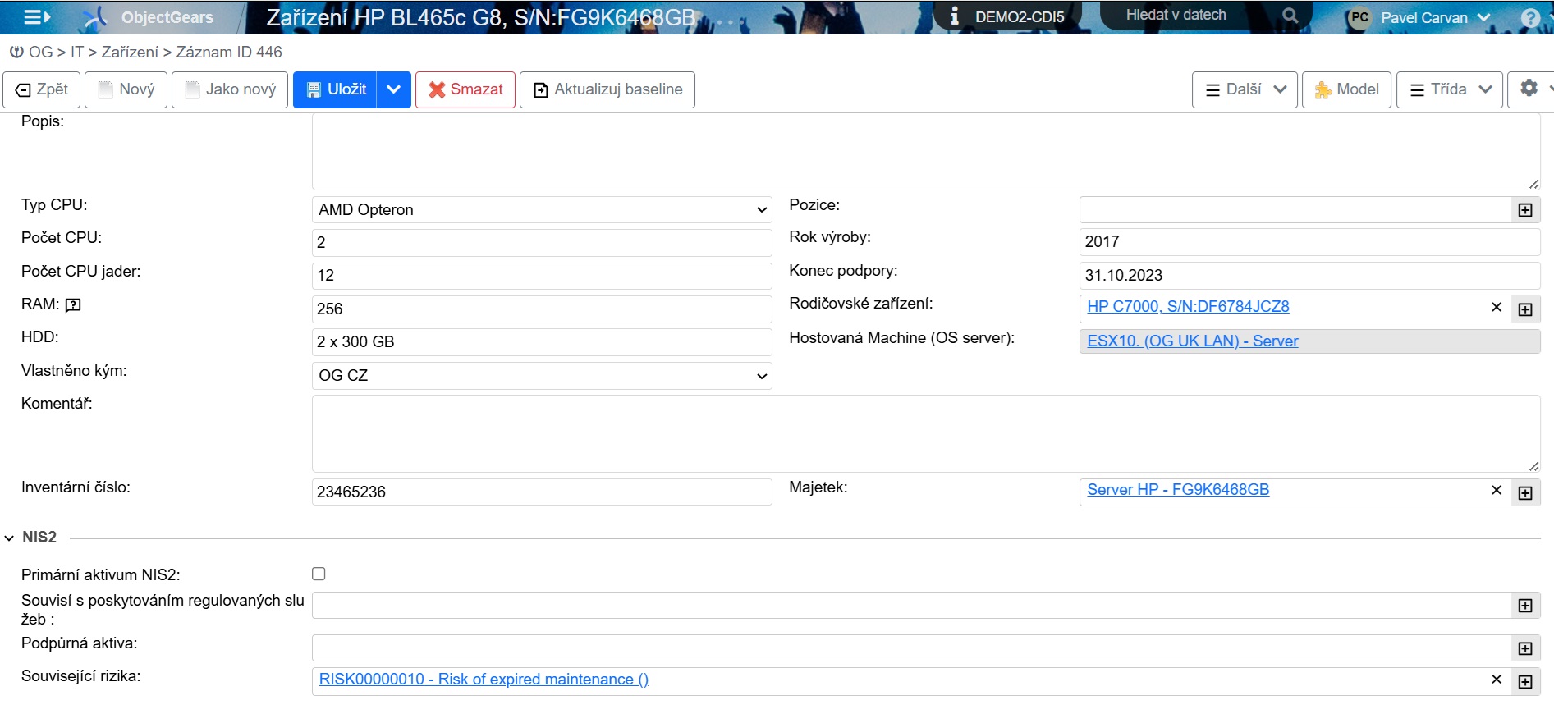Click Aktualizuj baseline button
The height and width of the screenshot is (714, 1554).
coord(607,89)
